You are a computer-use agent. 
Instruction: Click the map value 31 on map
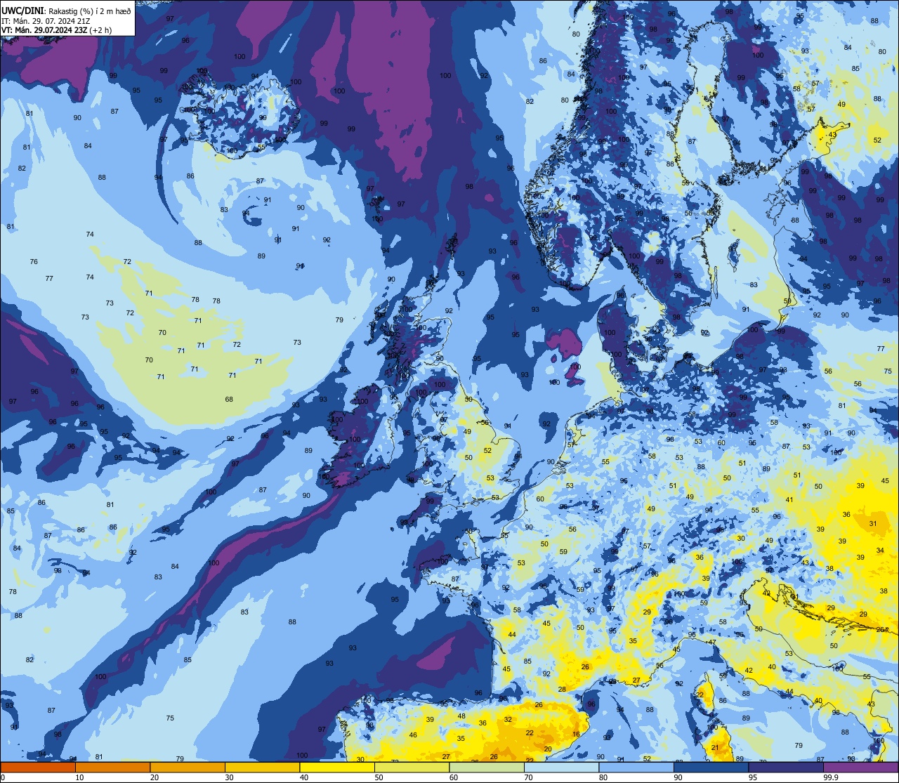coord(873,524)
